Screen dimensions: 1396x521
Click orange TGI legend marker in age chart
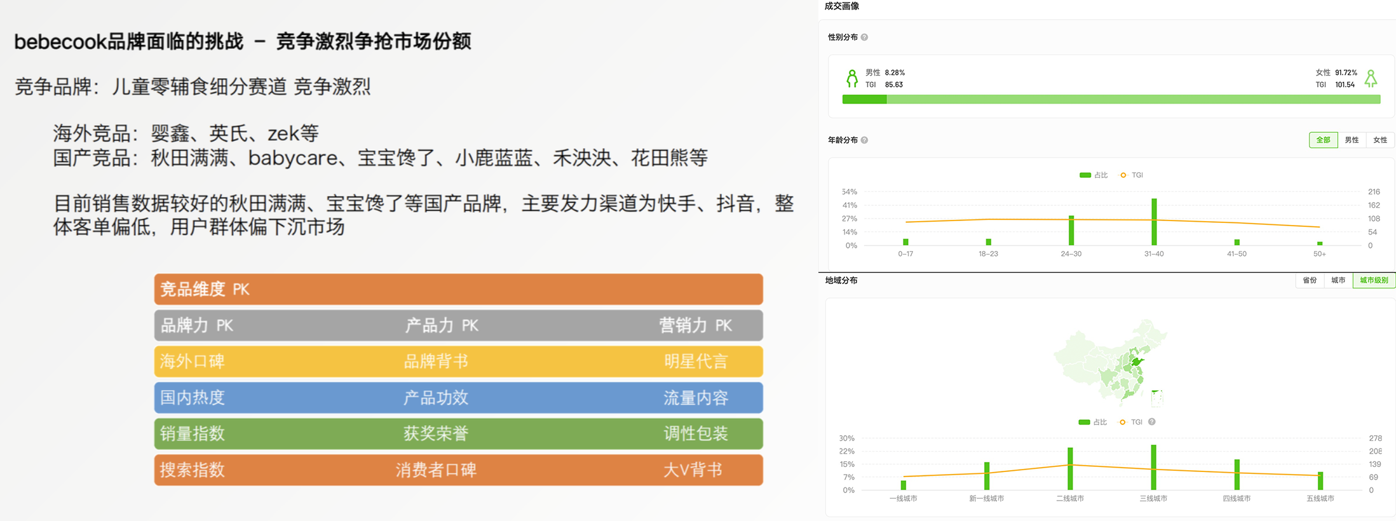click(1123, 175)
